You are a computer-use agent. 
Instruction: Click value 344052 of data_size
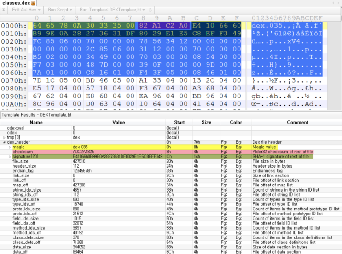coord(79,247)
